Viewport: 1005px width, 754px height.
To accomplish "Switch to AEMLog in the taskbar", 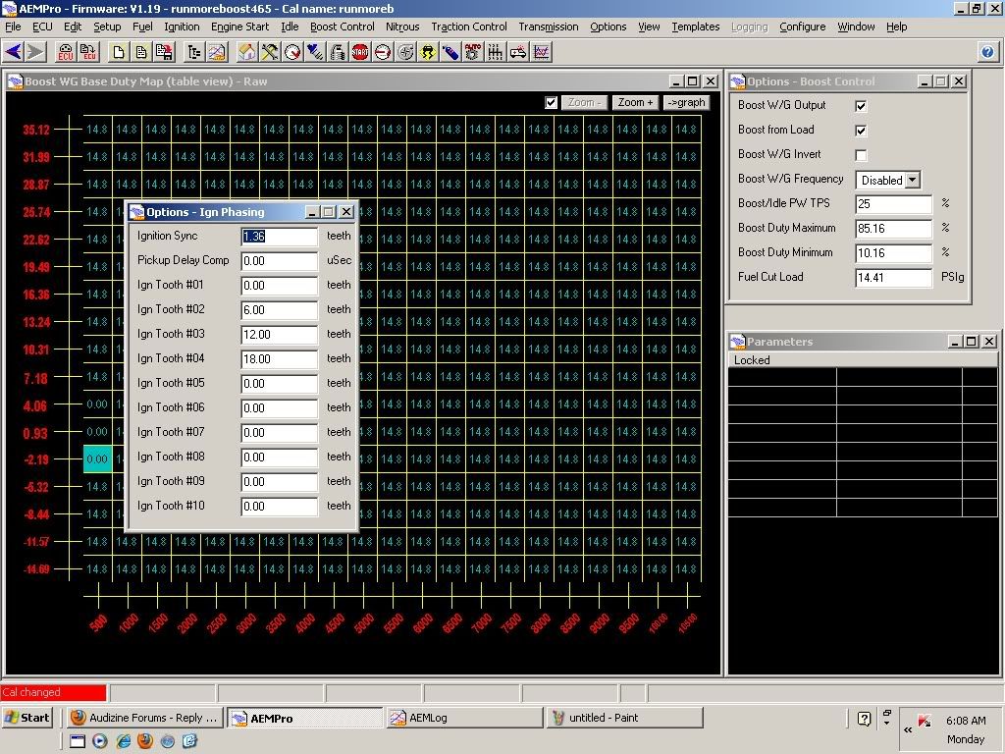I will (464, 718).
